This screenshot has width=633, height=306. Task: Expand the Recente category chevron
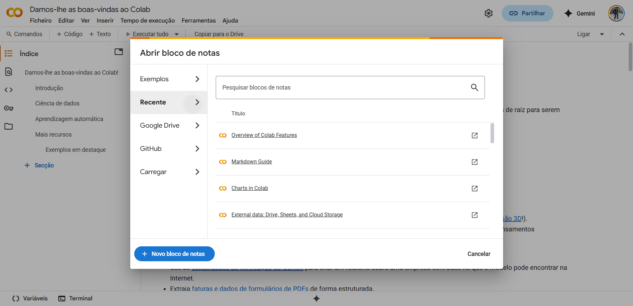(197, 102)
